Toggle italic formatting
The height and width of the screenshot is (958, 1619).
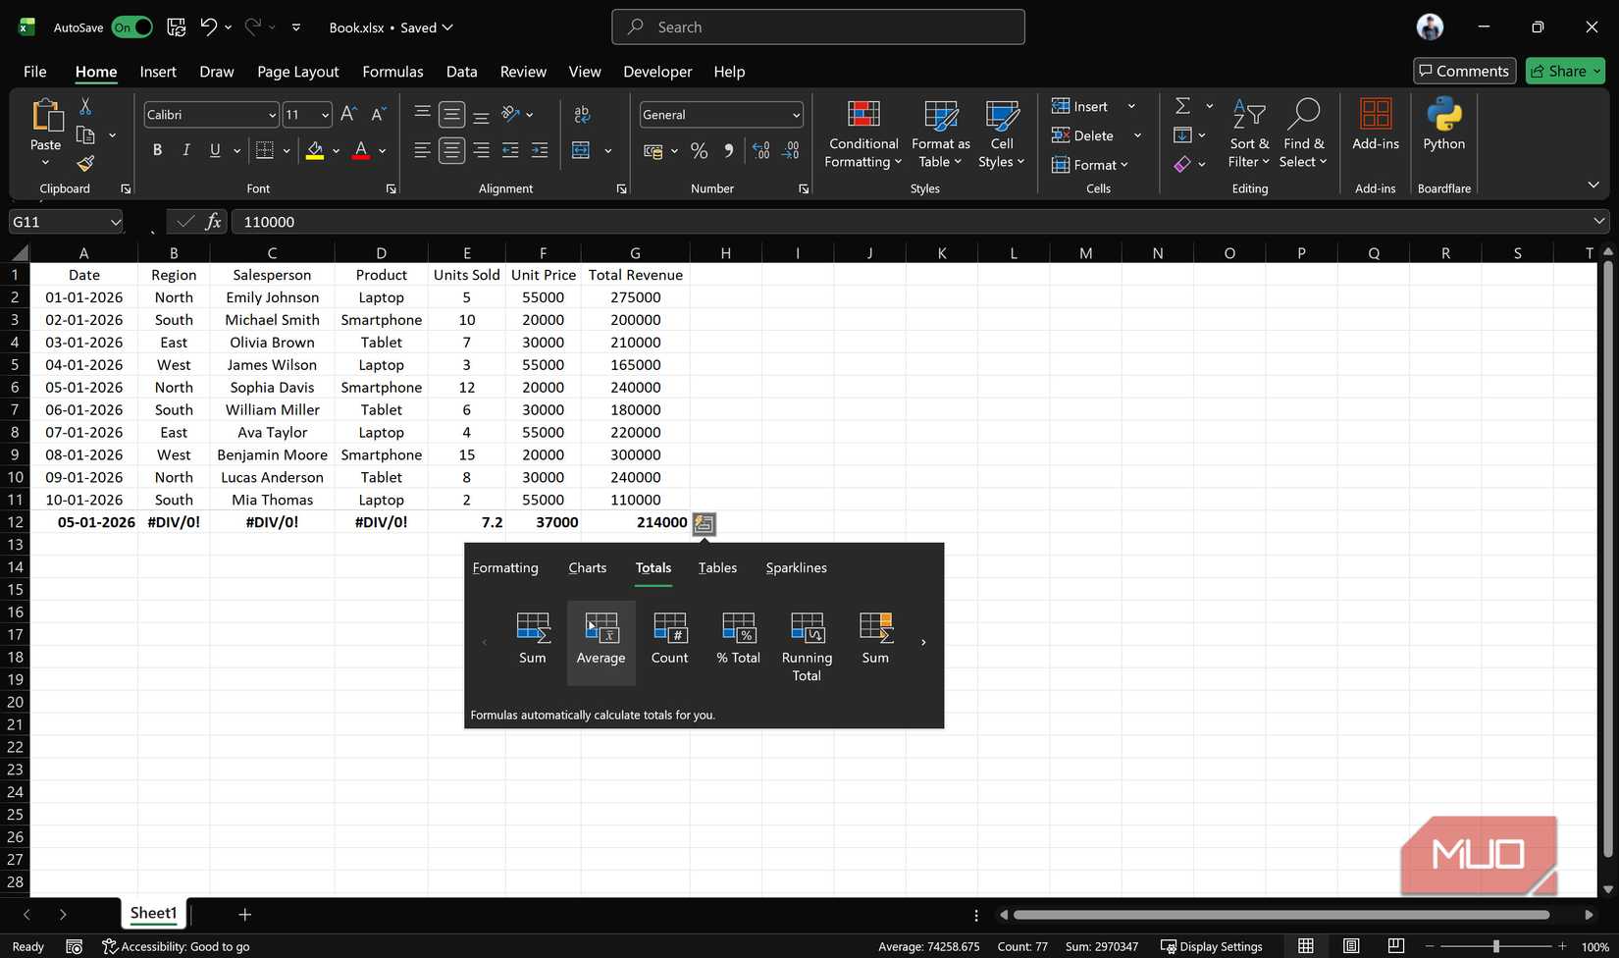tap(185, 150)
